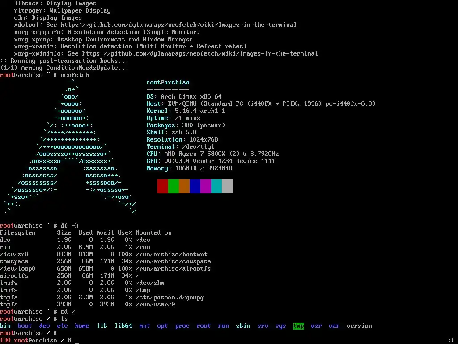Click the 'Packages: 380 (pacman)' line
The height and width of the screenshot is (344, 458).
pos(186,125)
